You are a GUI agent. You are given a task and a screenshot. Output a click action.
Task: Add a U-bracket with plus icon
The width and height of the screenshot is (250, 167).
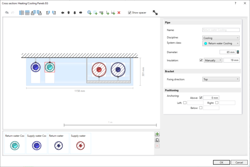click(113, 13)
